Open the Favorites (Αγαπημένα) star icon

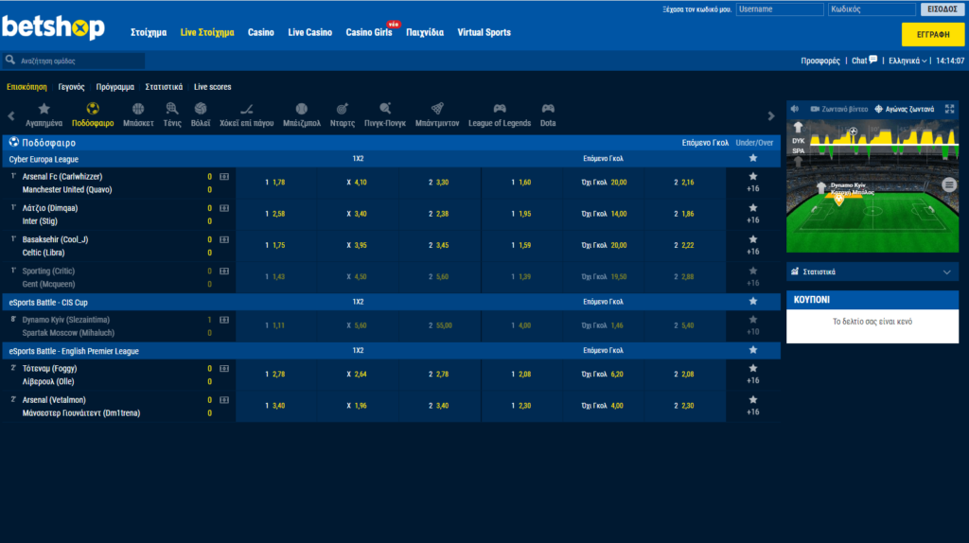point(44,110)
